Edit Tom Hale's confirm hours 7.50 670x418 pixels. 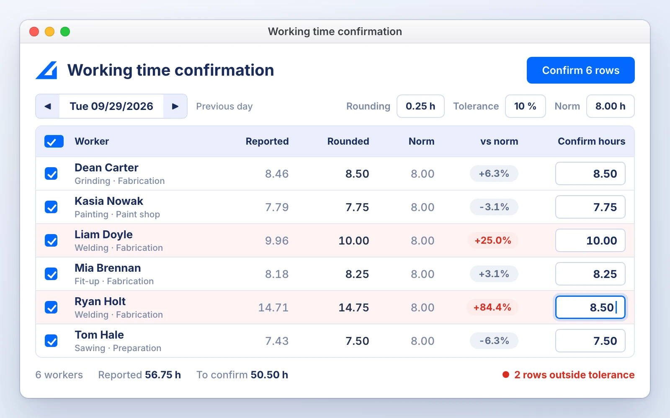click(590, 341)
